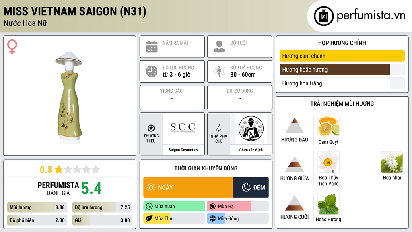
Task: Click the pink female gender symbol
Action: tap(12, 47)
